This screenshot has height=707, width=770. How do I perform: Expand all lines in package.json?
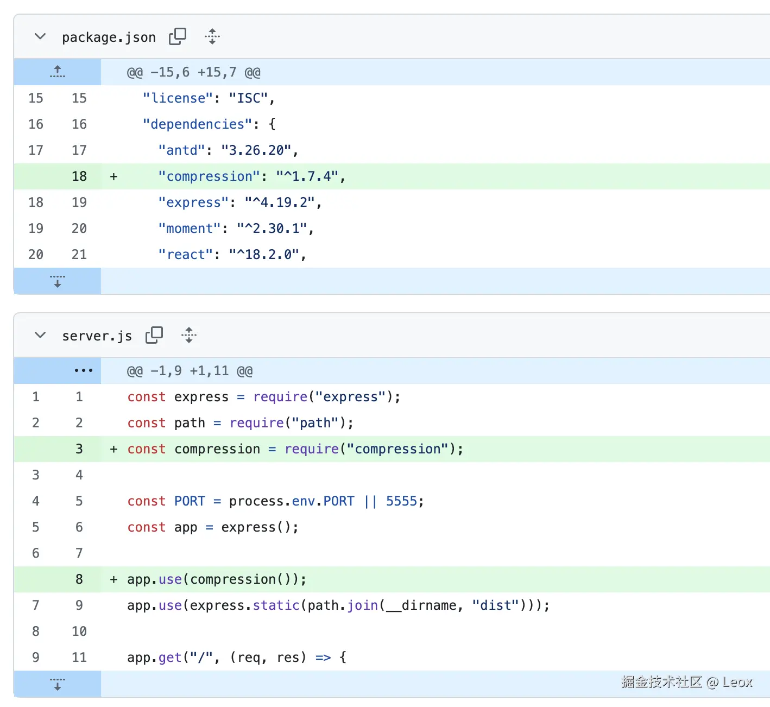click(x=212, y=36)
